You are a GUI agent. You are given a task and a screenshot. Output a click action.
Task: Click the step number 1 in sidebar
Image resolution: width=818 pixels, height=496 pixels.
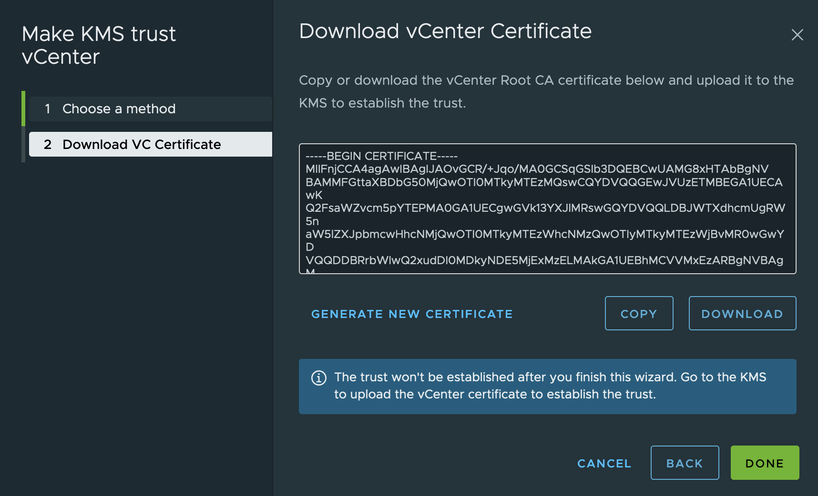tap(48, 109)
